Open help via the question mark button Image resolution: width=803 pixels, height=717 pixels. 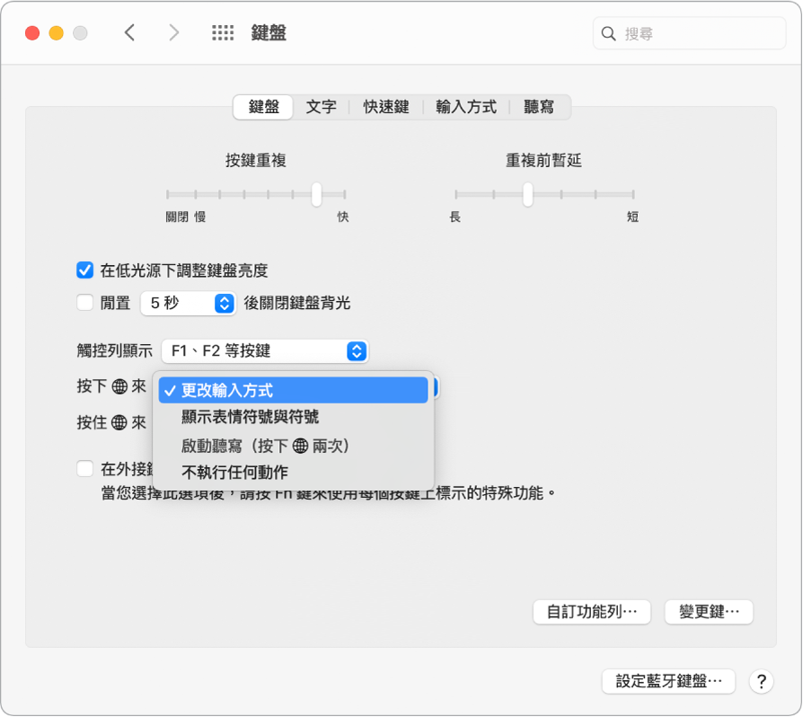click(761, 682)
